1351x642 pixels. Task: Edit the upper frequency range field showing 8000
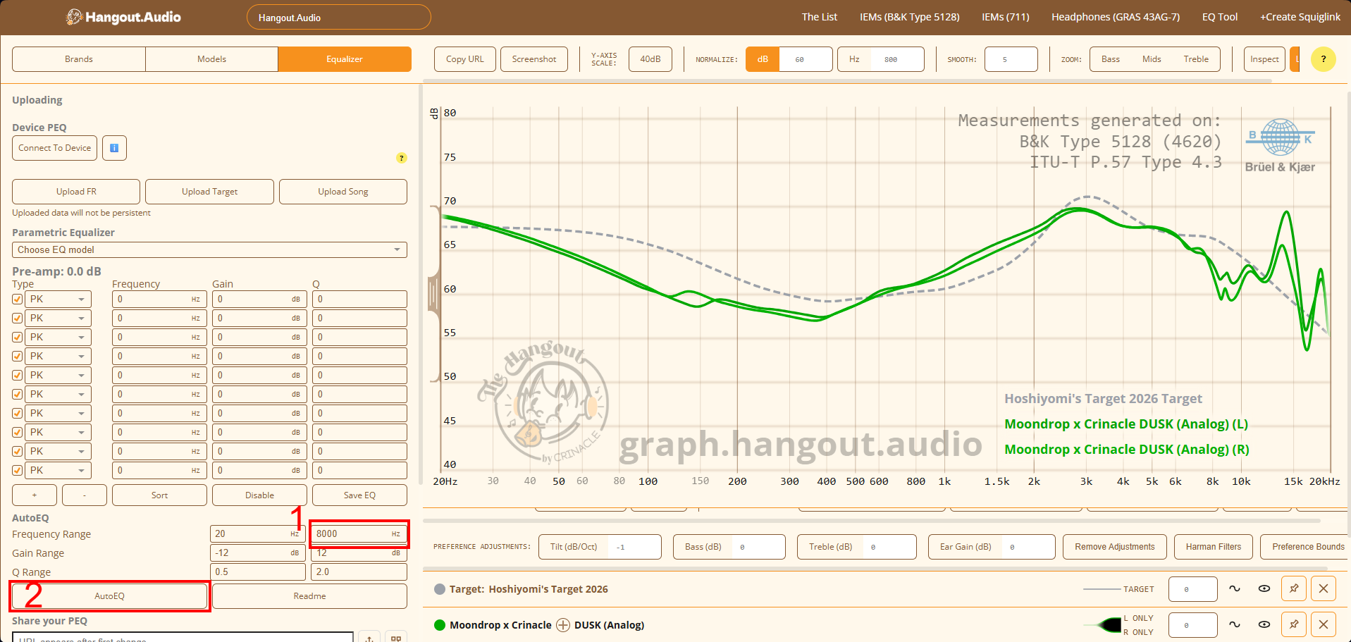tap(356, 533)
